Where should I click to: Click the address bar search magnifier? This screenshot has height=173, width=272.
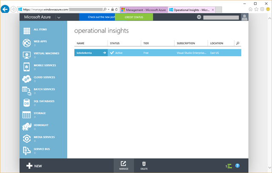105,9
